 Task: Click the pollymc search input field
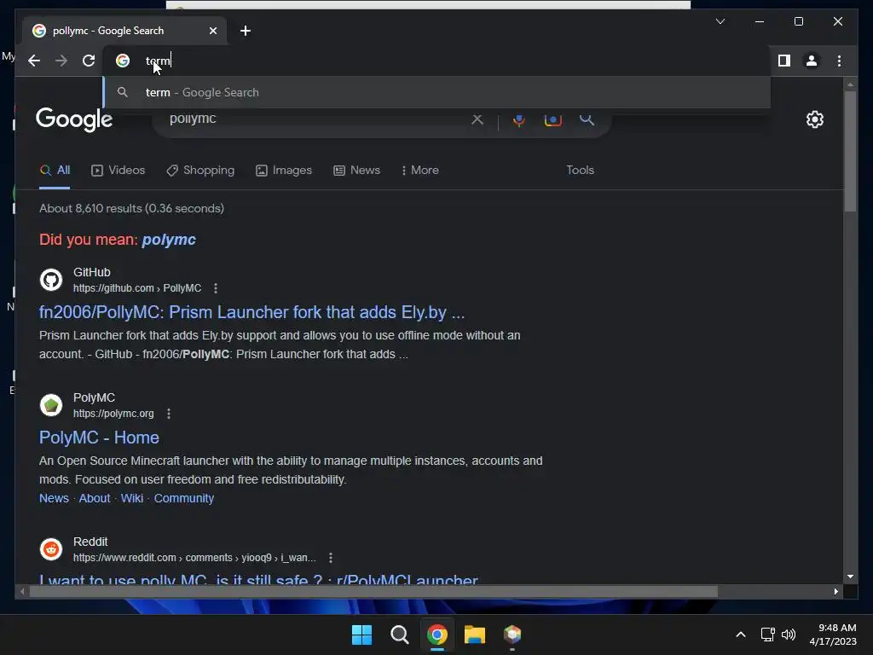[317, 119]
